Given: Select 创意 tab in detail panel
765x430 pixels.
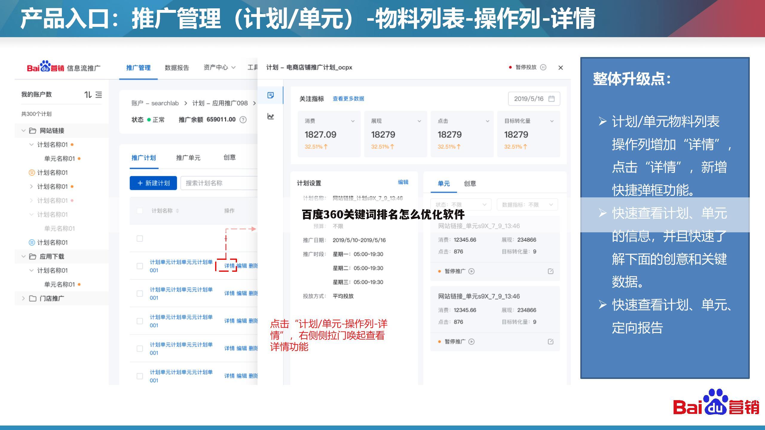Looking at the screenshot, I should point(470,184).
